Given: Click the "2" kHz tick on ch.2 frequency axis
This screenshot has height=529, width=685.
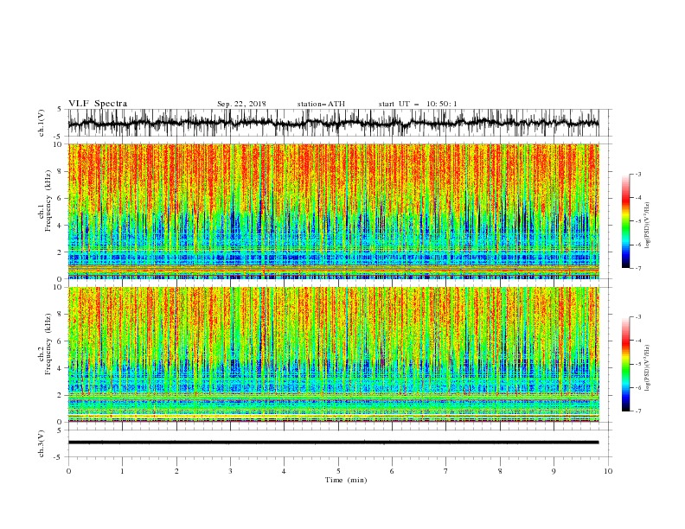Looking at the screenshot, I should (x=61, y=395).
